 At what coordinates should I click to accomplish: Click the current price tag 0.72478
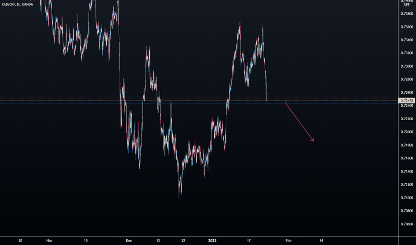coord(407,101)
